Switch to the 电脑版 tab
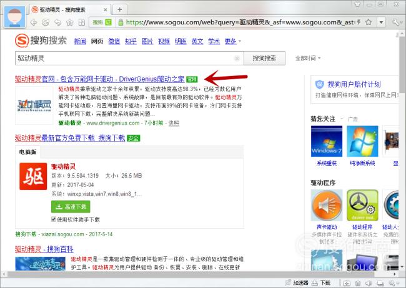Viewport: 406px width, 288px height. coord(27,152)
